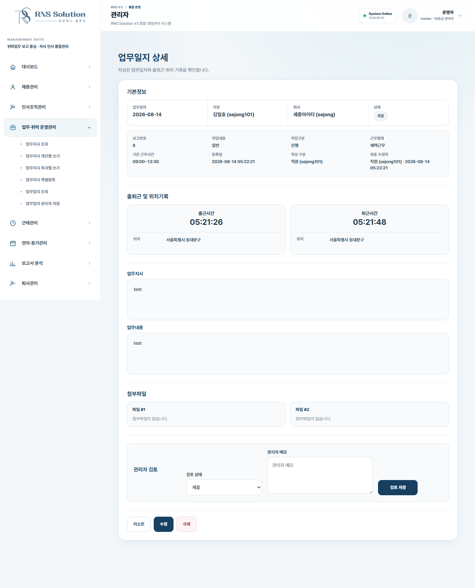Select 업무일지 조회 in sidebar

[37, 192]
